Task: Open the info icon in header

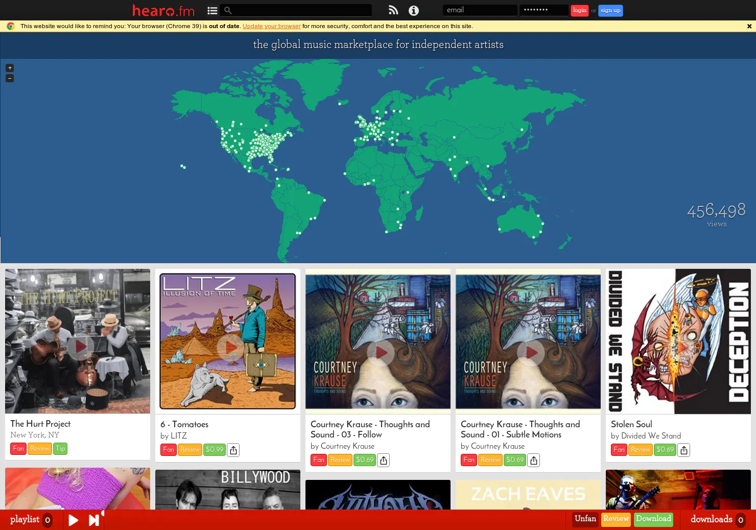Action: pos(414,10)
